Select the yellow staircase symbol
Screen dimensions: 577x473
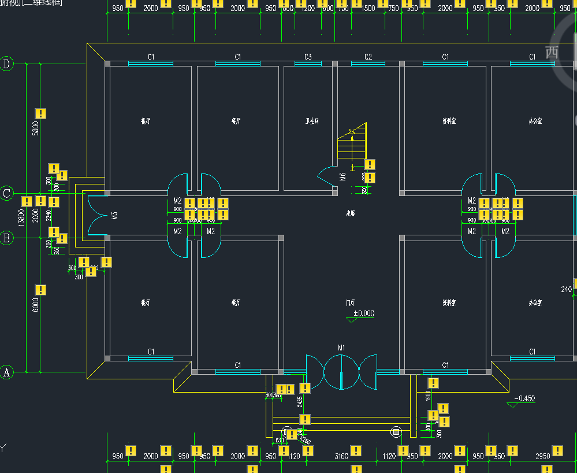tap(352, 143)
